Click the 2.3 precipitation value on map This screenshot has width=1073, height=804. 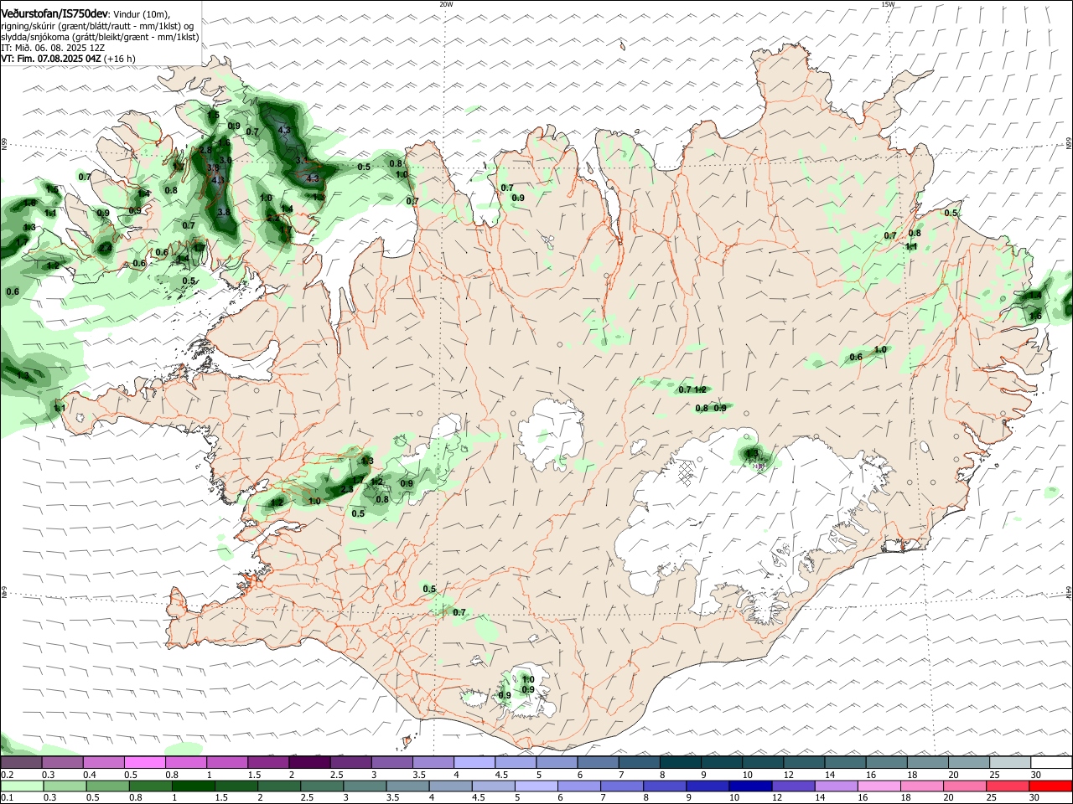tap(346, 489)
